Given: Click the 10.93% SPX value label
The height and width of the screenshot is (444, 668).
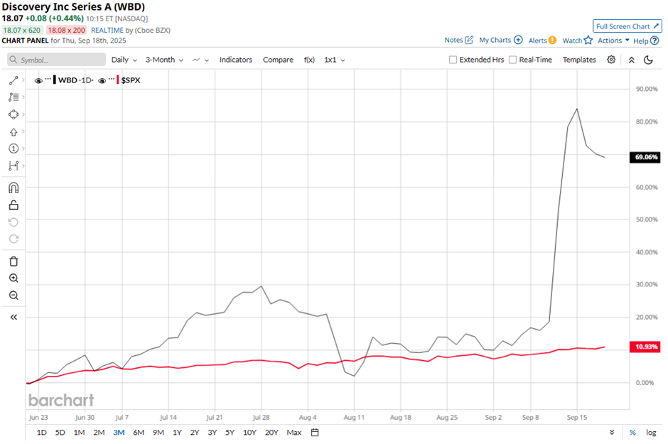Looking at the screenshot, I should pyautogui.click(x=646, y=347).
